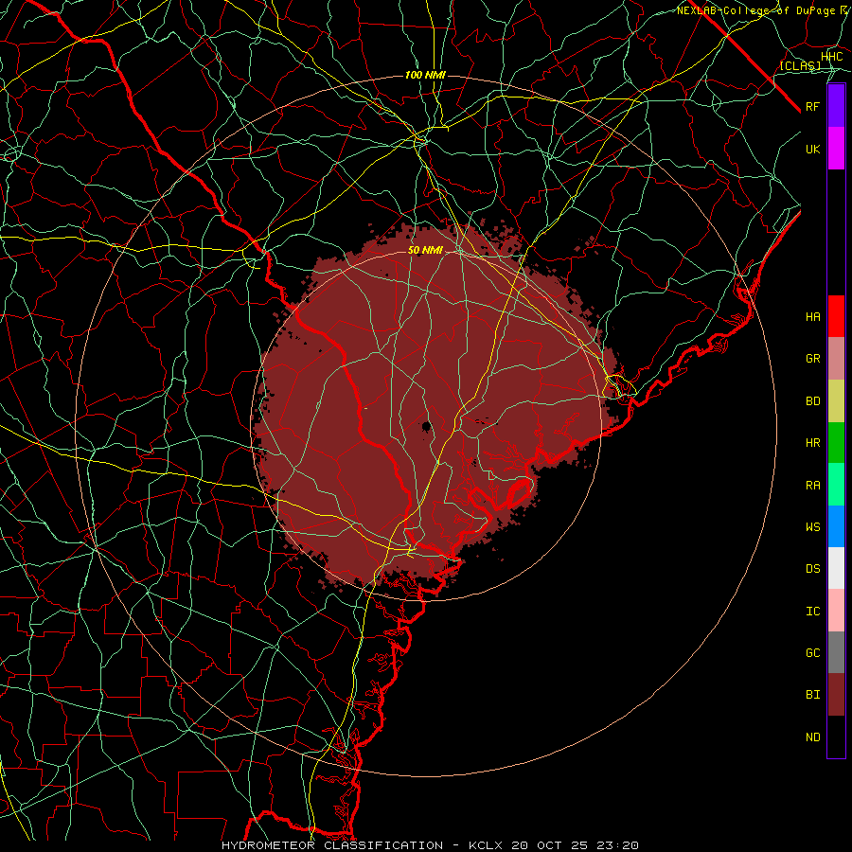Click the GR pink legend swatch
Screen dimensions: 852x852
pos(836,358)
